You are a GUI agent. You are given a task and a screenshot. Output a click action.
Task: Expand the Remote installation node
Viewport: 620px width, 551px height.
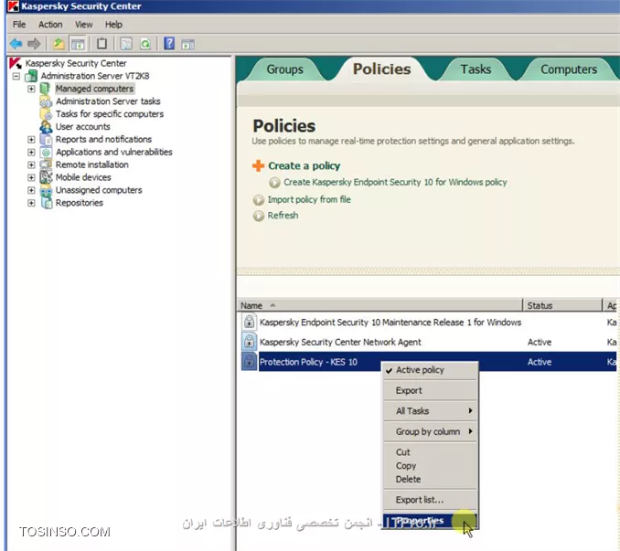point(31,164)
